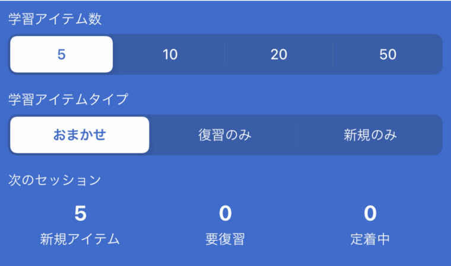Enable new-only mode 新規のみ
The image size is (451, 266).
coord(370,135)
